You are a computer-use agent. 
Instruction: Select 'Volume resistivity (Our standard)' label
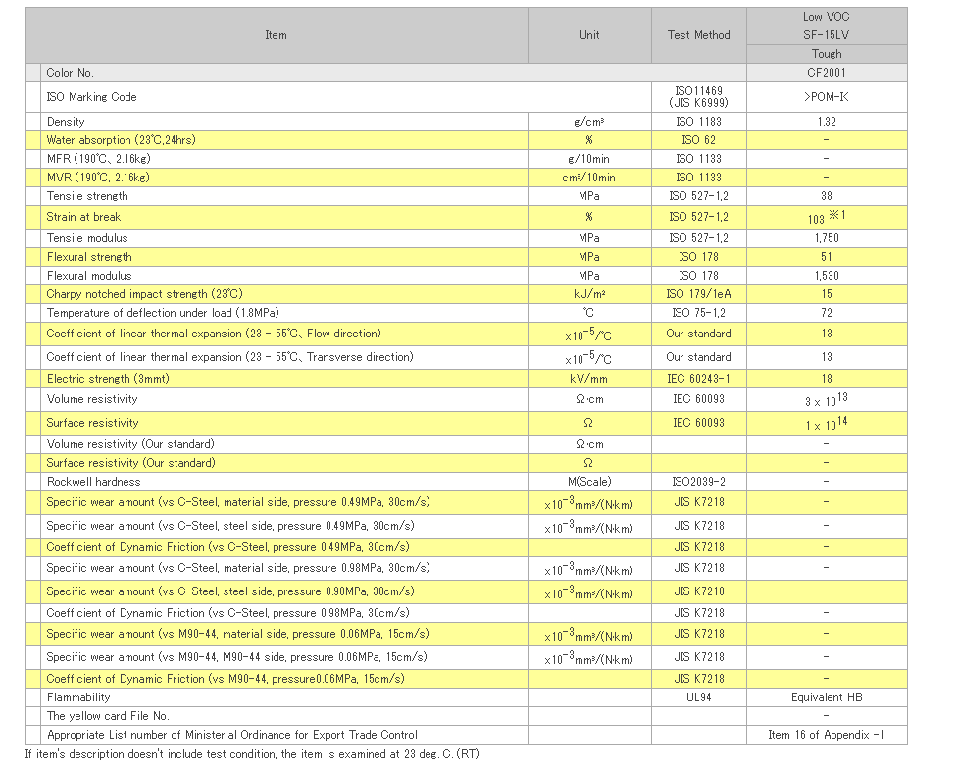point(130,444)
